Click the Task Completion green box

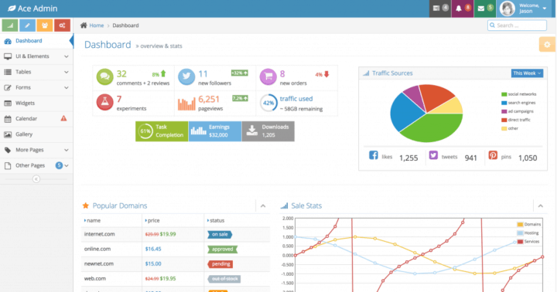(x=162, y=131)
